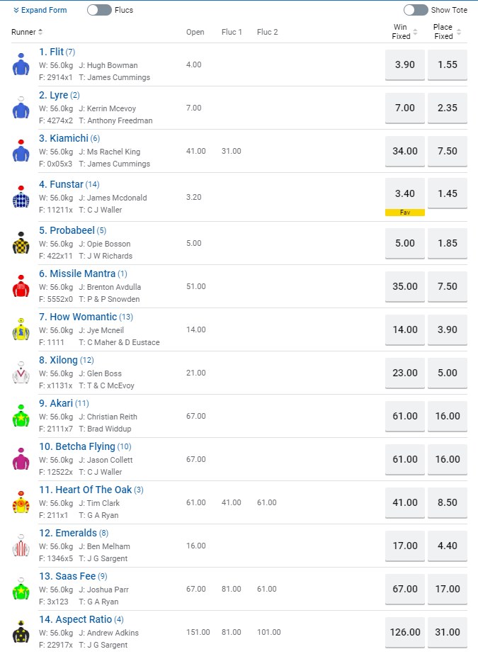478x654 pixels.
Task: Sort by Win Fixed odds
Action: (405, 32)
